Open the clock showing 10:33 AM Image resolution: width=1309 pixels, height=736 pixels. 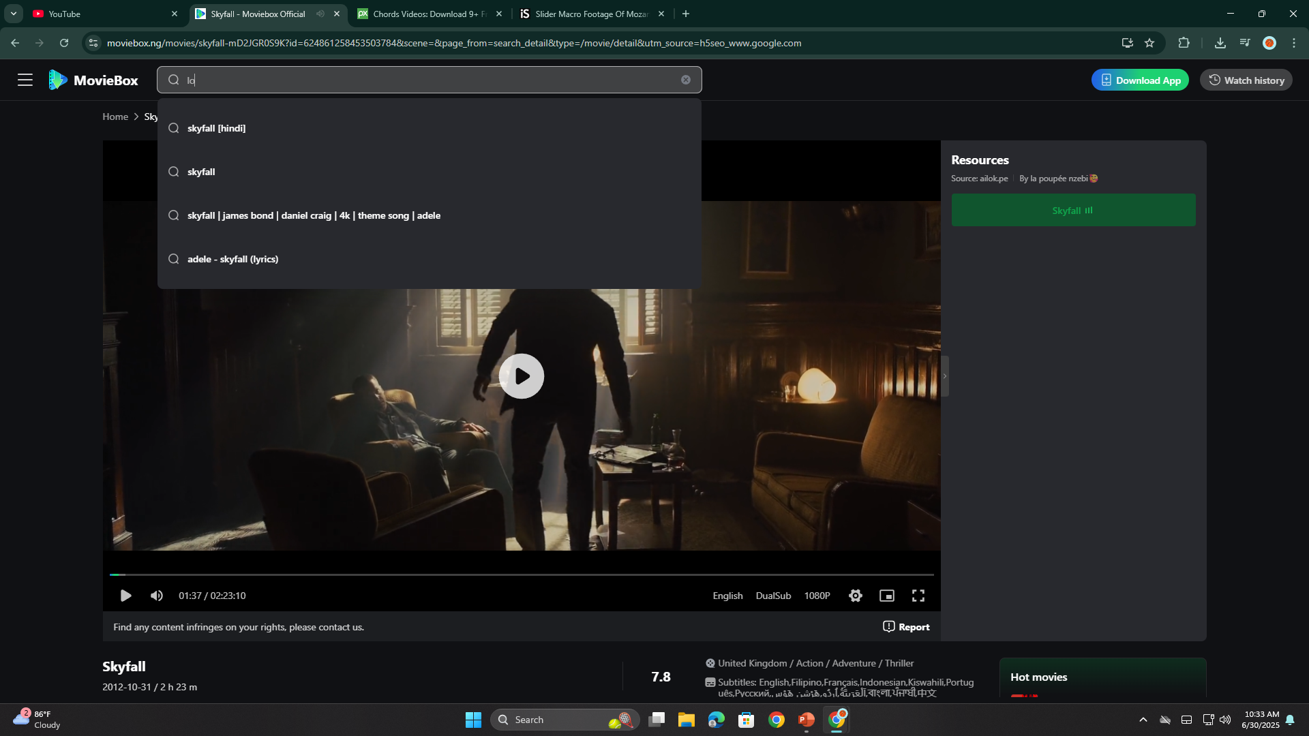point(1261,720)
